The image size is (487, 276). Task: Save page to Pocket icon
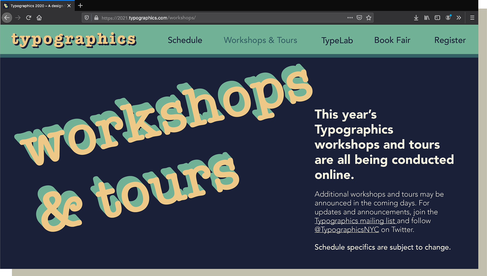pyautogui.click(x=359, y=18)
